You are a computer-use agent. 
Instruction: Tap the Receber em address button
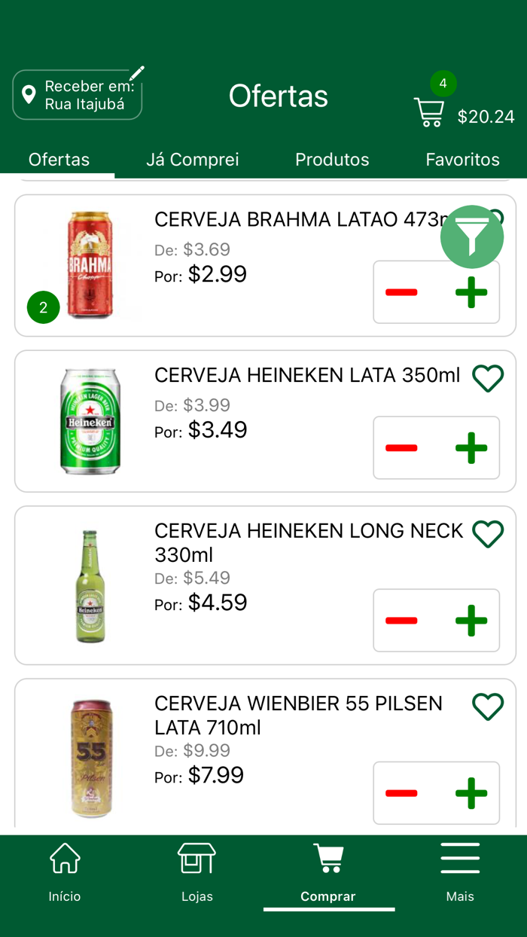[78, 94]
